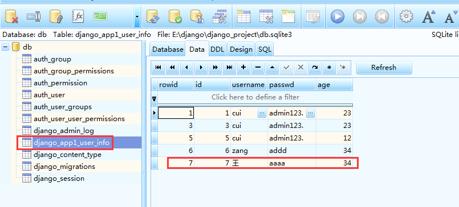Image resolution: width=459 pixels, height=207 pixels.
Task: Switch to the Database tab
Action: click(x=168, y=49)
